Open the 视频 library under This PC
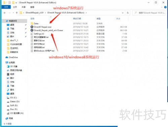Viewport: 168px width, 127px height. click(12, 74)
